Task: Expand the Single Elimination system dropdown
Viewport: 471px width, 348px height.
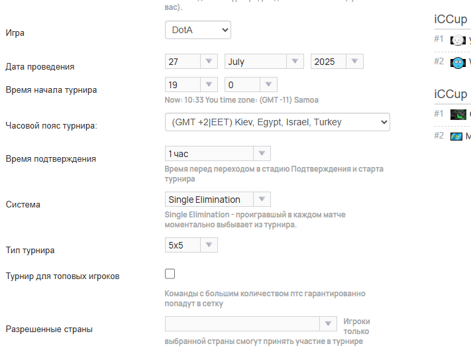Action: point(218,200)
